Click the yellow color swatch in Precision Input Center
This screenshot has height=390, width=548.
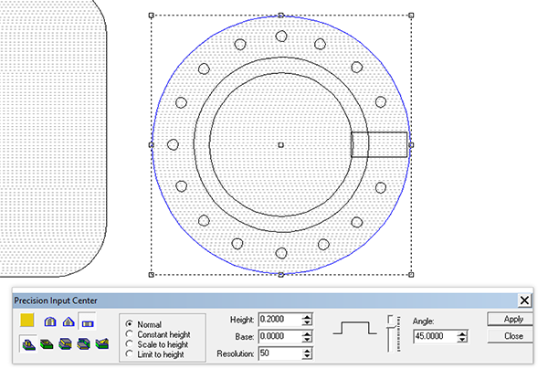pyautogui.click(x=26, y=320)
